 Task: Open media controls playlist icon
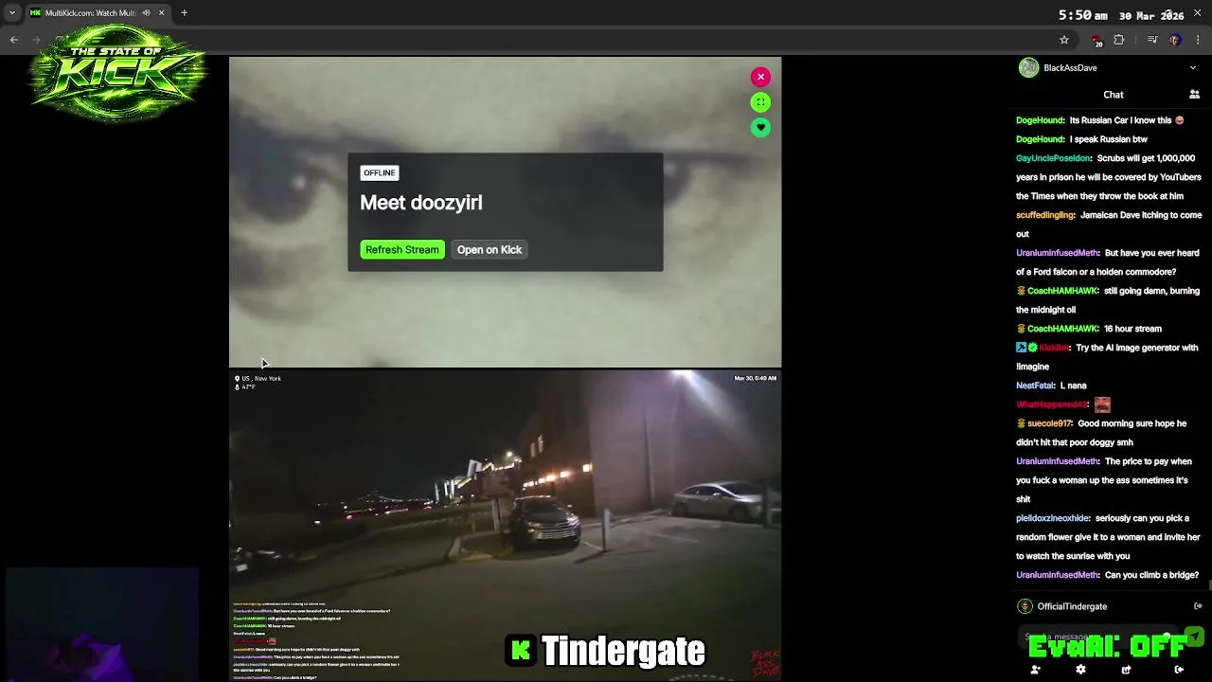[1152, 40]
